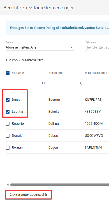Click the 'mitarbeiterrelevanten Berichte' bold text
The image size is (109, 203).
click(x=85, y=28)
